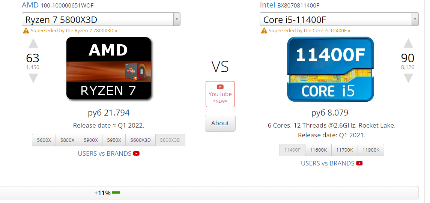Click the руб 21,794 price of Ryzen

coord(108,113)
